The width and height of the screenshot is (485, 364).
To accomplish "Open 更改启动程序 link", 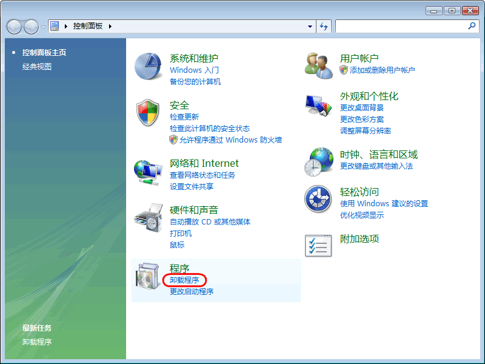I will (x=192, y=291).
